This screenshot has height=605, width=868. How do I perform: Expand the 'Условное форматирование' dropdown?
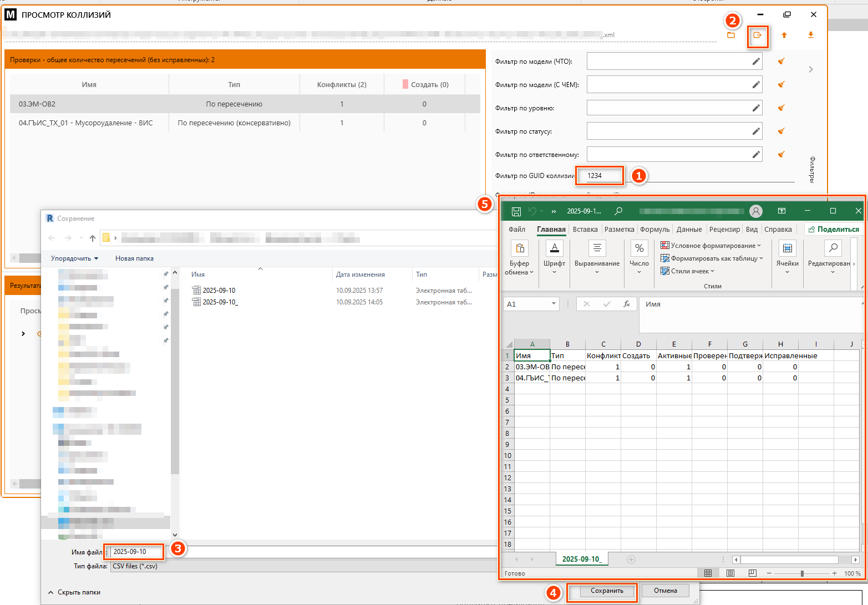click(x=711, y=246)
